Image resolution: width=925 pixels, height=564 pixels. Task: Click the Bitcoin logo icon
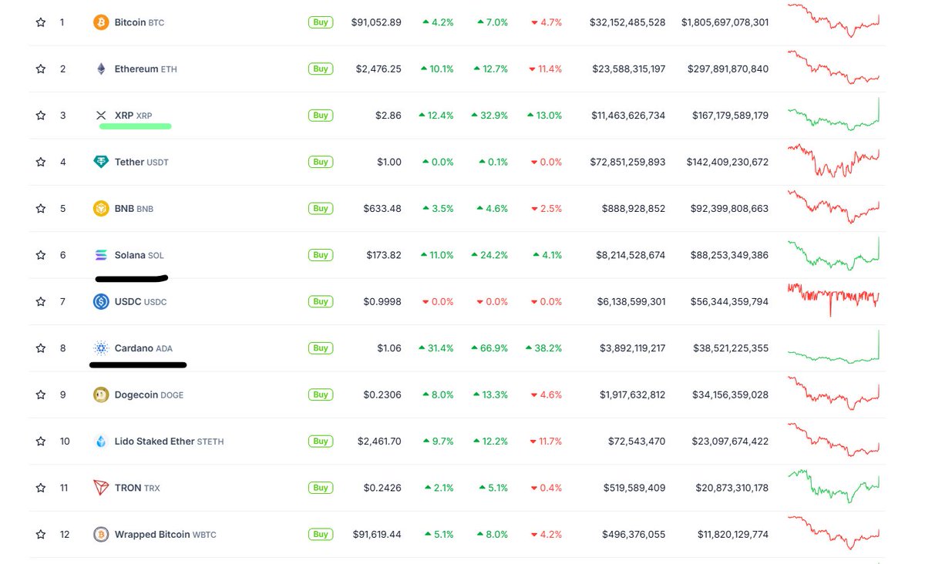point(101,22)
